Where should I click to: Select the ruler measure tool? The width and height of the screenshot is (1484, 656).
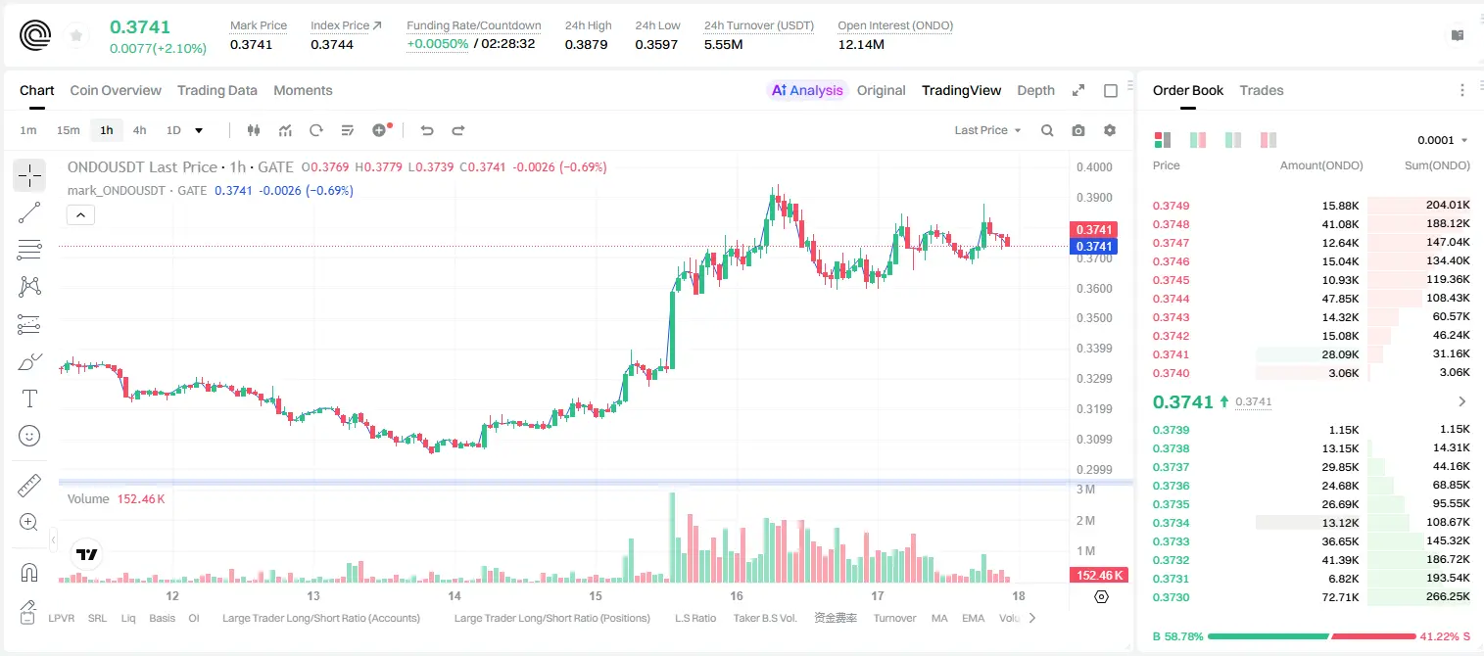tap(29, 486)
